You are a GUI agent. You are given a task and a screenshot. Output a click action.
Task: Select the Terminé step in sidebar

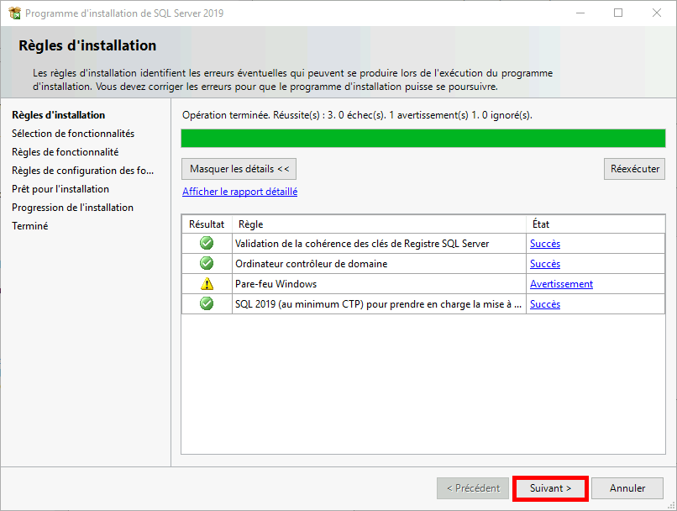(x=29, y=225)
